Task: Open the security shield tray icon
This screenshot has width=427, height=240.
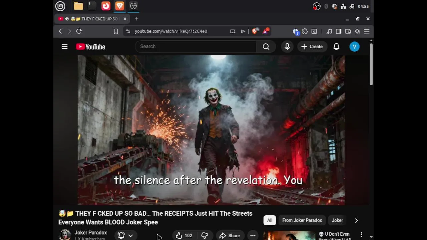Action: click(334, 6)
